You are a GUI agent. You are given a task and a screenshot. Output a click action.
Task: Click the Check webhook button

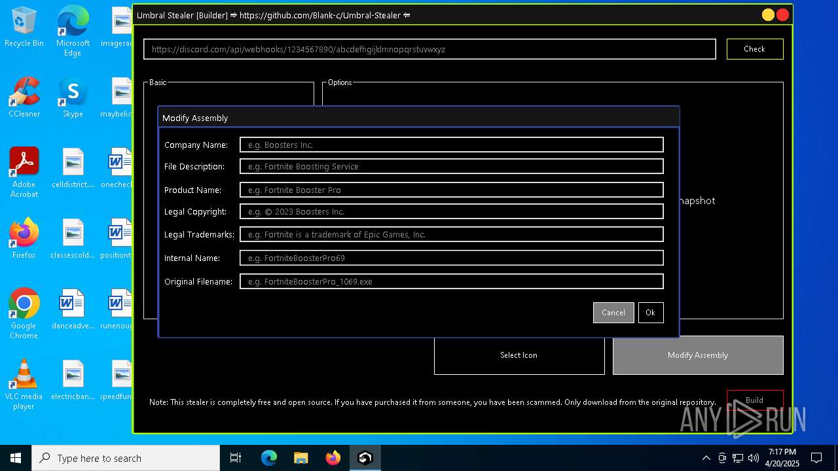[754, 49]
